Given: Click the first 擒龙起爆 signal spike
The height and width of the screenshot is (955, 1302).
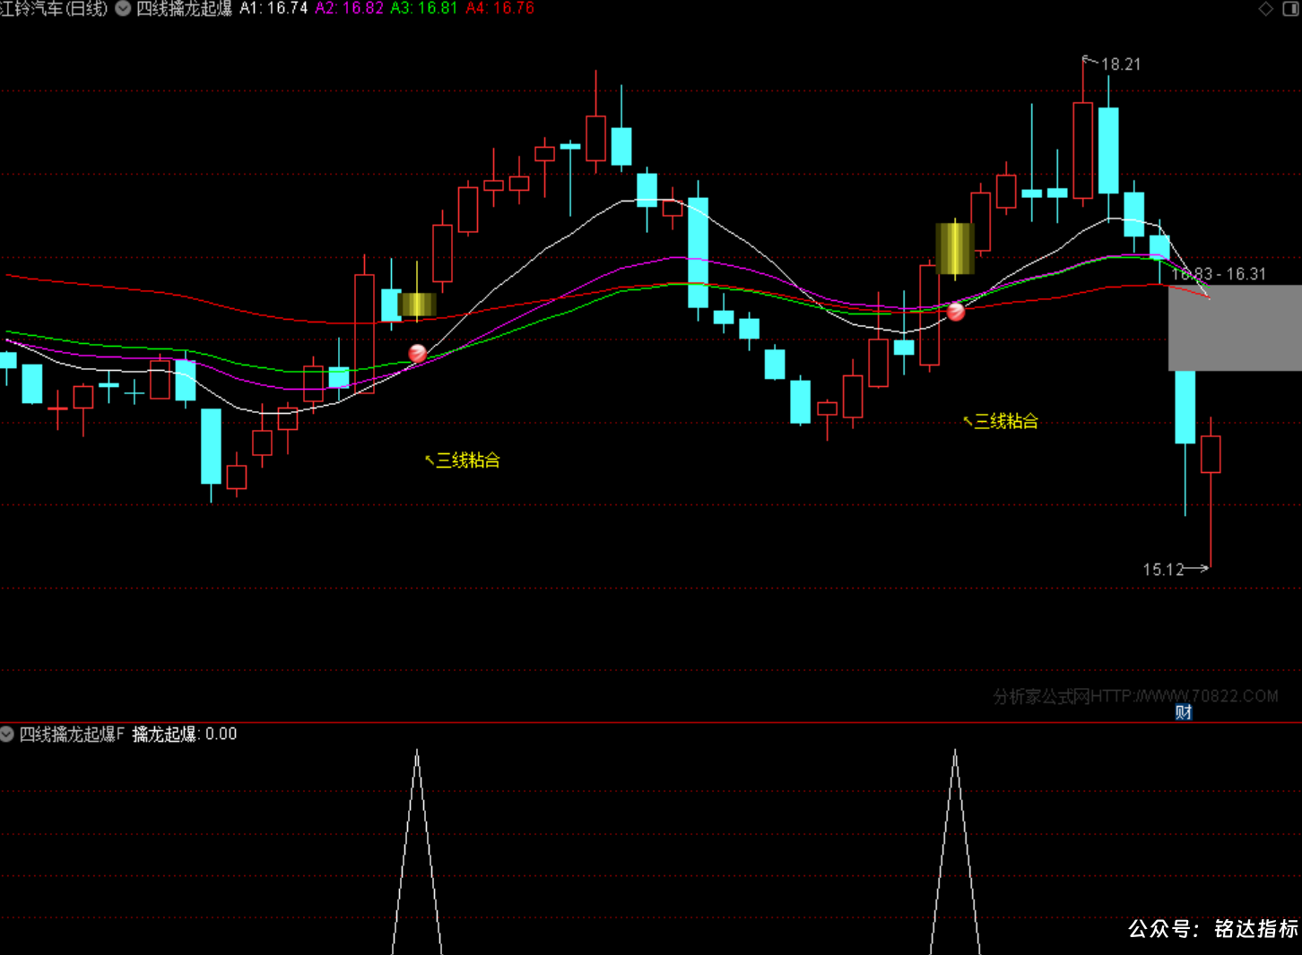Looking at the screenshot, I should 417,851.
